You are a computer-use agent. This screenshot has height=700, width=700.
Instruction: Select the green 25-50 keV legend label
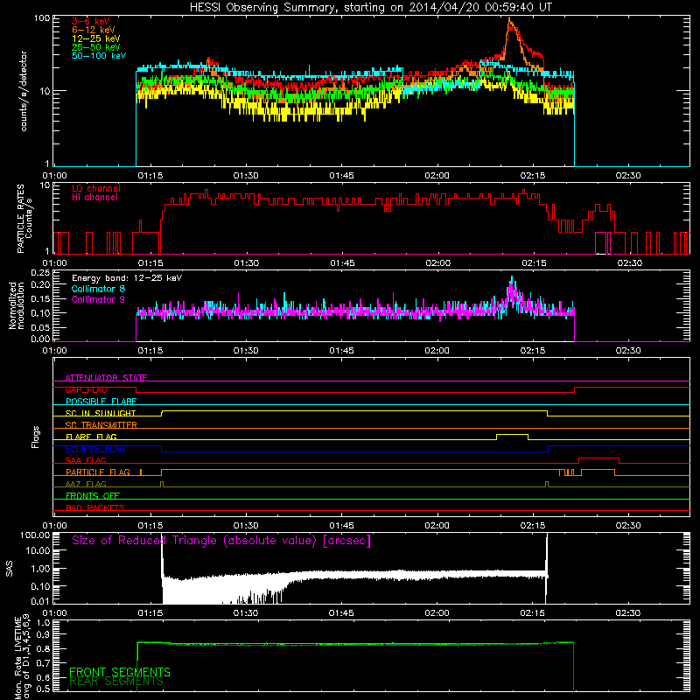[96, 47]
